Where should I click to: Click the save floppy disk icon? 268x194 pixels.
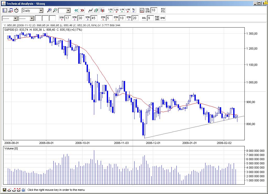coord(4,190)
